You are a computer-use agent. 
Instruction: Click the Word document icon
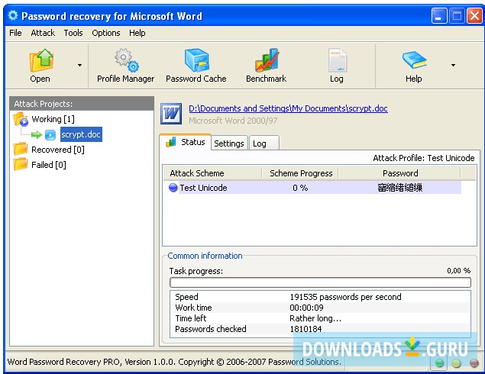[x=171, y=114]
